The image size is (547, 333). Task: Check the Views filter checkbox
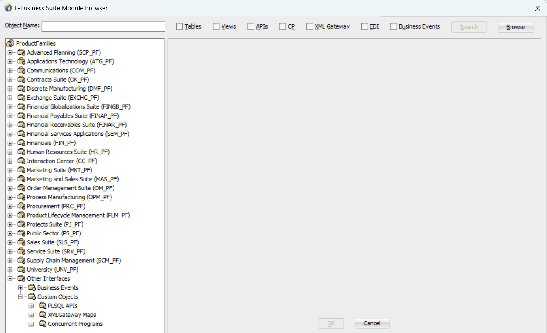click(217, 26)
